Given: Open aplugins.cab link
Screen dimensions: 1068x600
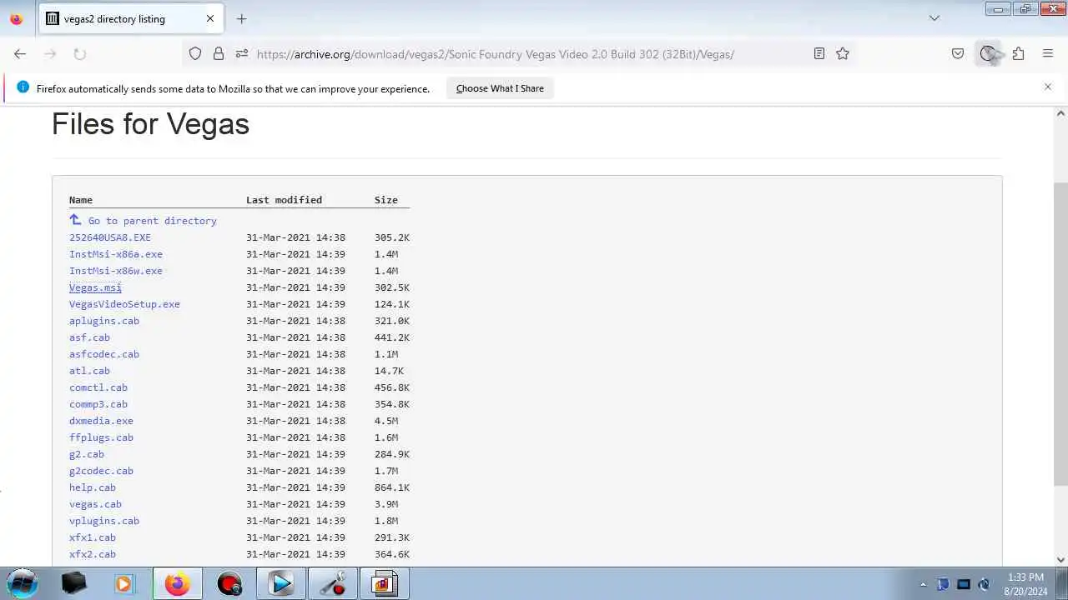Looking at the screenshot, I should (104, 321).
